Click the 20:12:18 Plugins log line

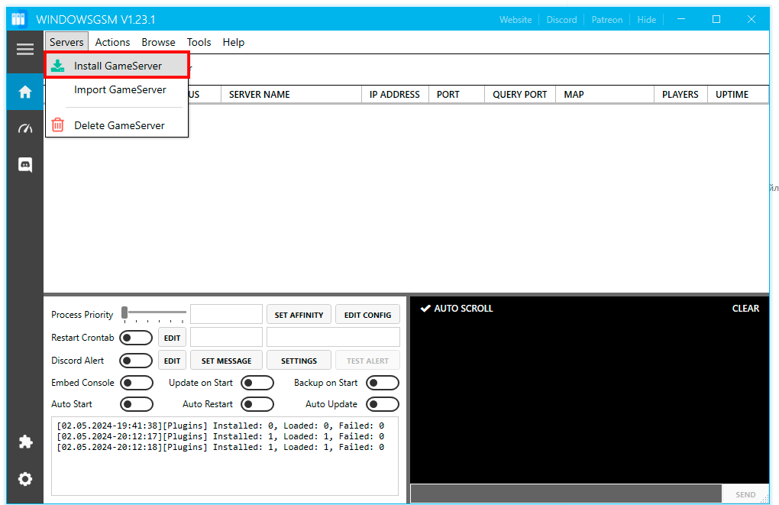click(220, 448)
